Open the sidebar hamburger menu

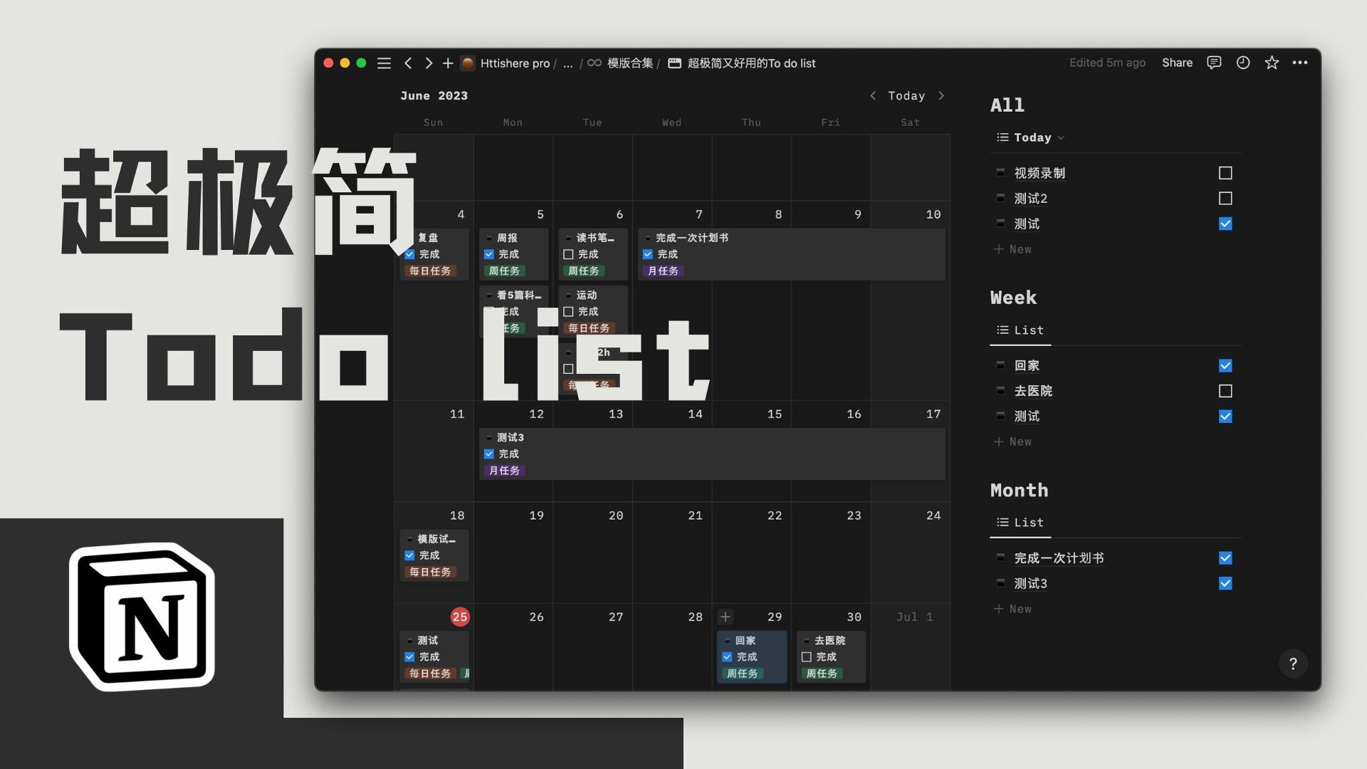384,63
